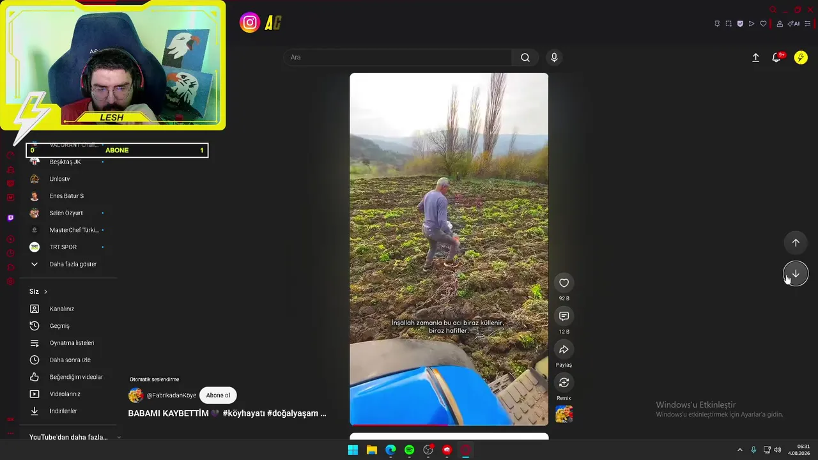Screen dimensions: 818x460
Task: Open the sound thumbnail for this Short
Action: coord(564,414)
